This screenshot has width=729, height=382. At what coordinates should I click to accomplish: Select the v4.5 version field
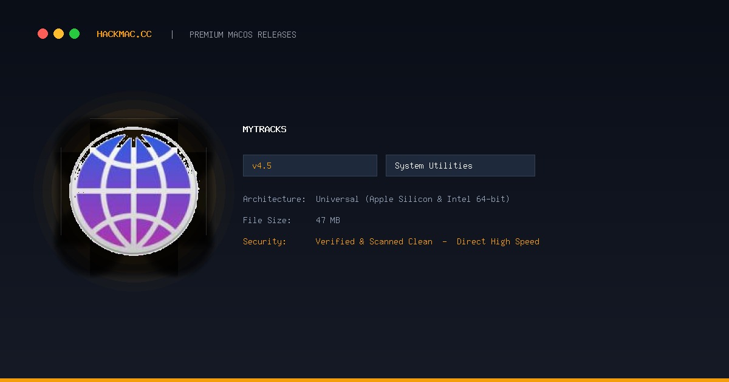point(310,166)
